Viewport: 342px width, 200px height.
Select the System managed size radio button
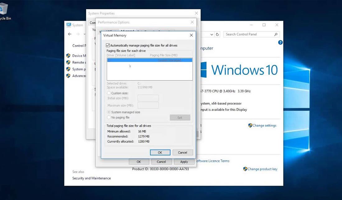pyautogui.click(x=109, y=112)
